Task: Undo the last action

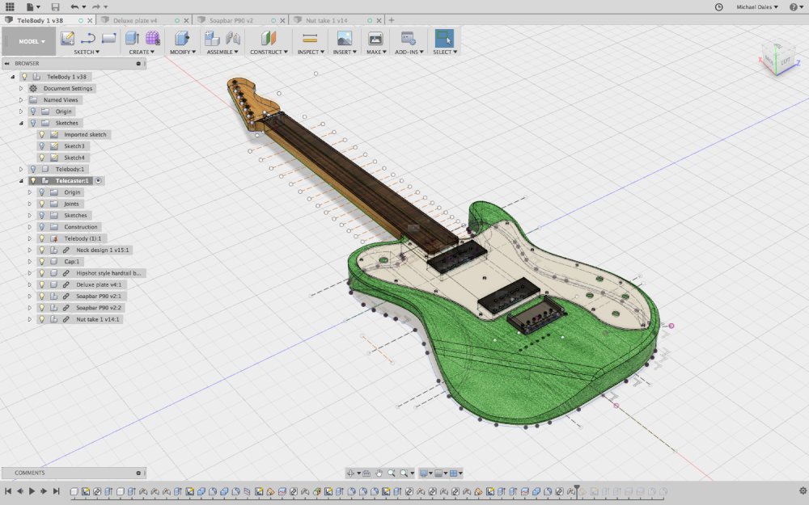Action: click(x=74, y=6)
